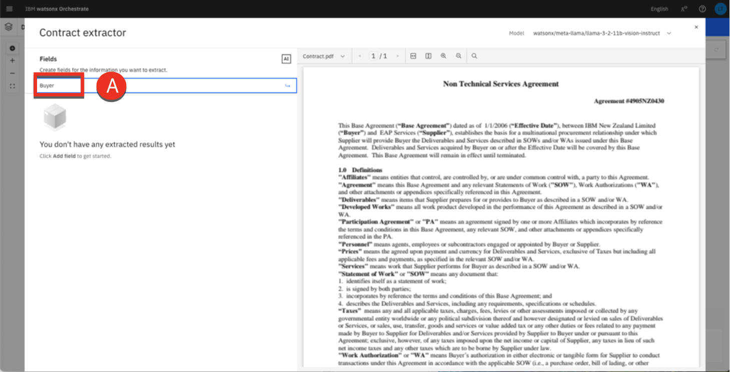Click fit-to-height icon in PDF toolbar
This screenshot has width=730, height=372.
point(428,56)
